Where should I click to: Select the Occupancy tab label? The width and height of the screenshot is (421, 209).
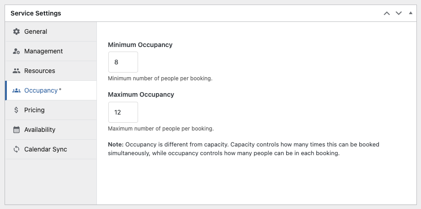click(41, 90)
